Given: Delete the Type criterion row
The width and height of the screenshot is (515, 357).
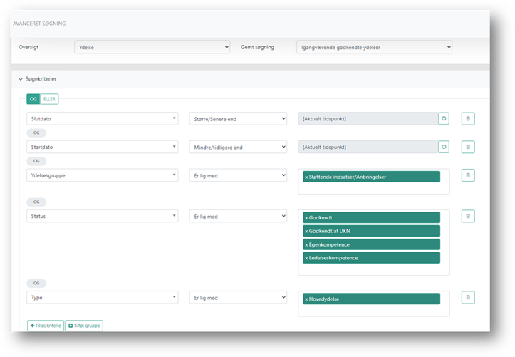Looking at the screenshot, I should click(468, 298).
